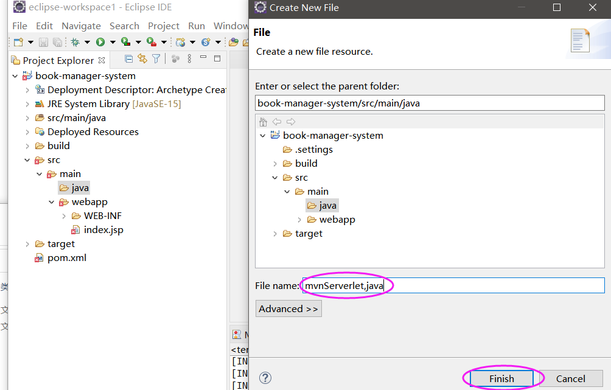611x390 pixels.
Task: Open the Debug configurations dropdown arrow
Action: [87, 42]
